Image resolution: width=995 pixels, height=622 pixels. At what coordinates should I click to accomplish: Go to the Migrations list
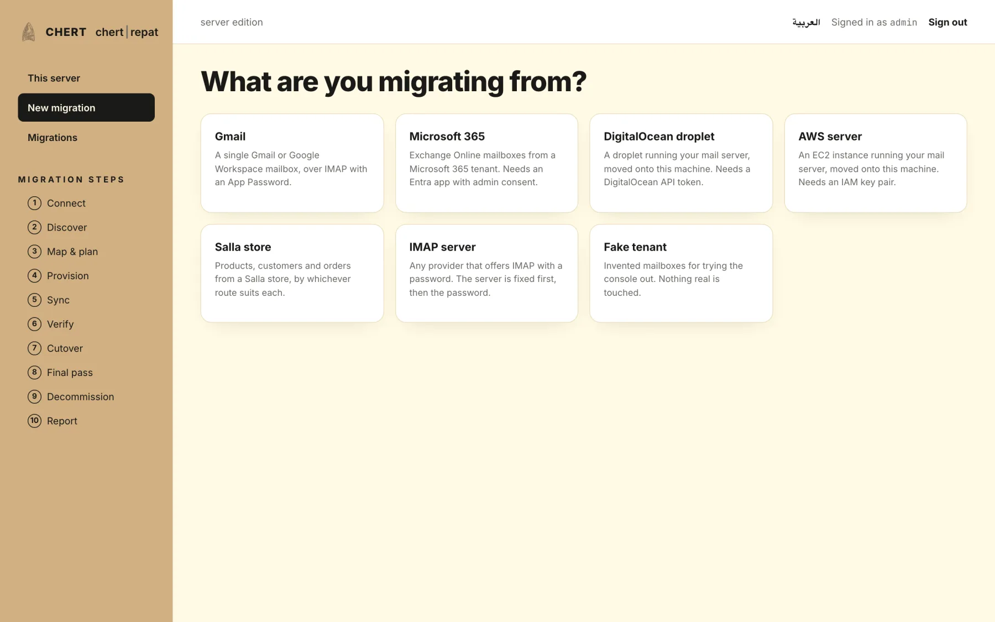[86, 137]
